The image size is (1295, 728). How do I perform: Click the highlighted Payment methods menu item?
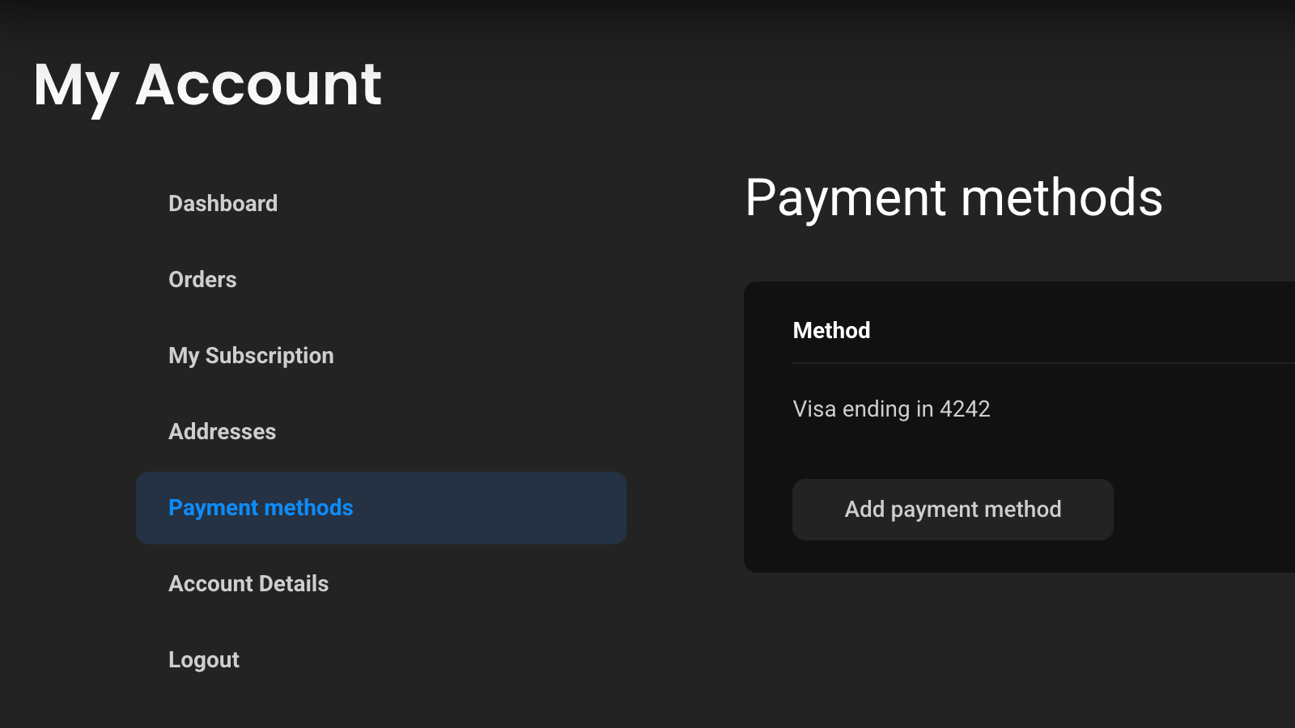pyautogui.click(x=261, y=507)
